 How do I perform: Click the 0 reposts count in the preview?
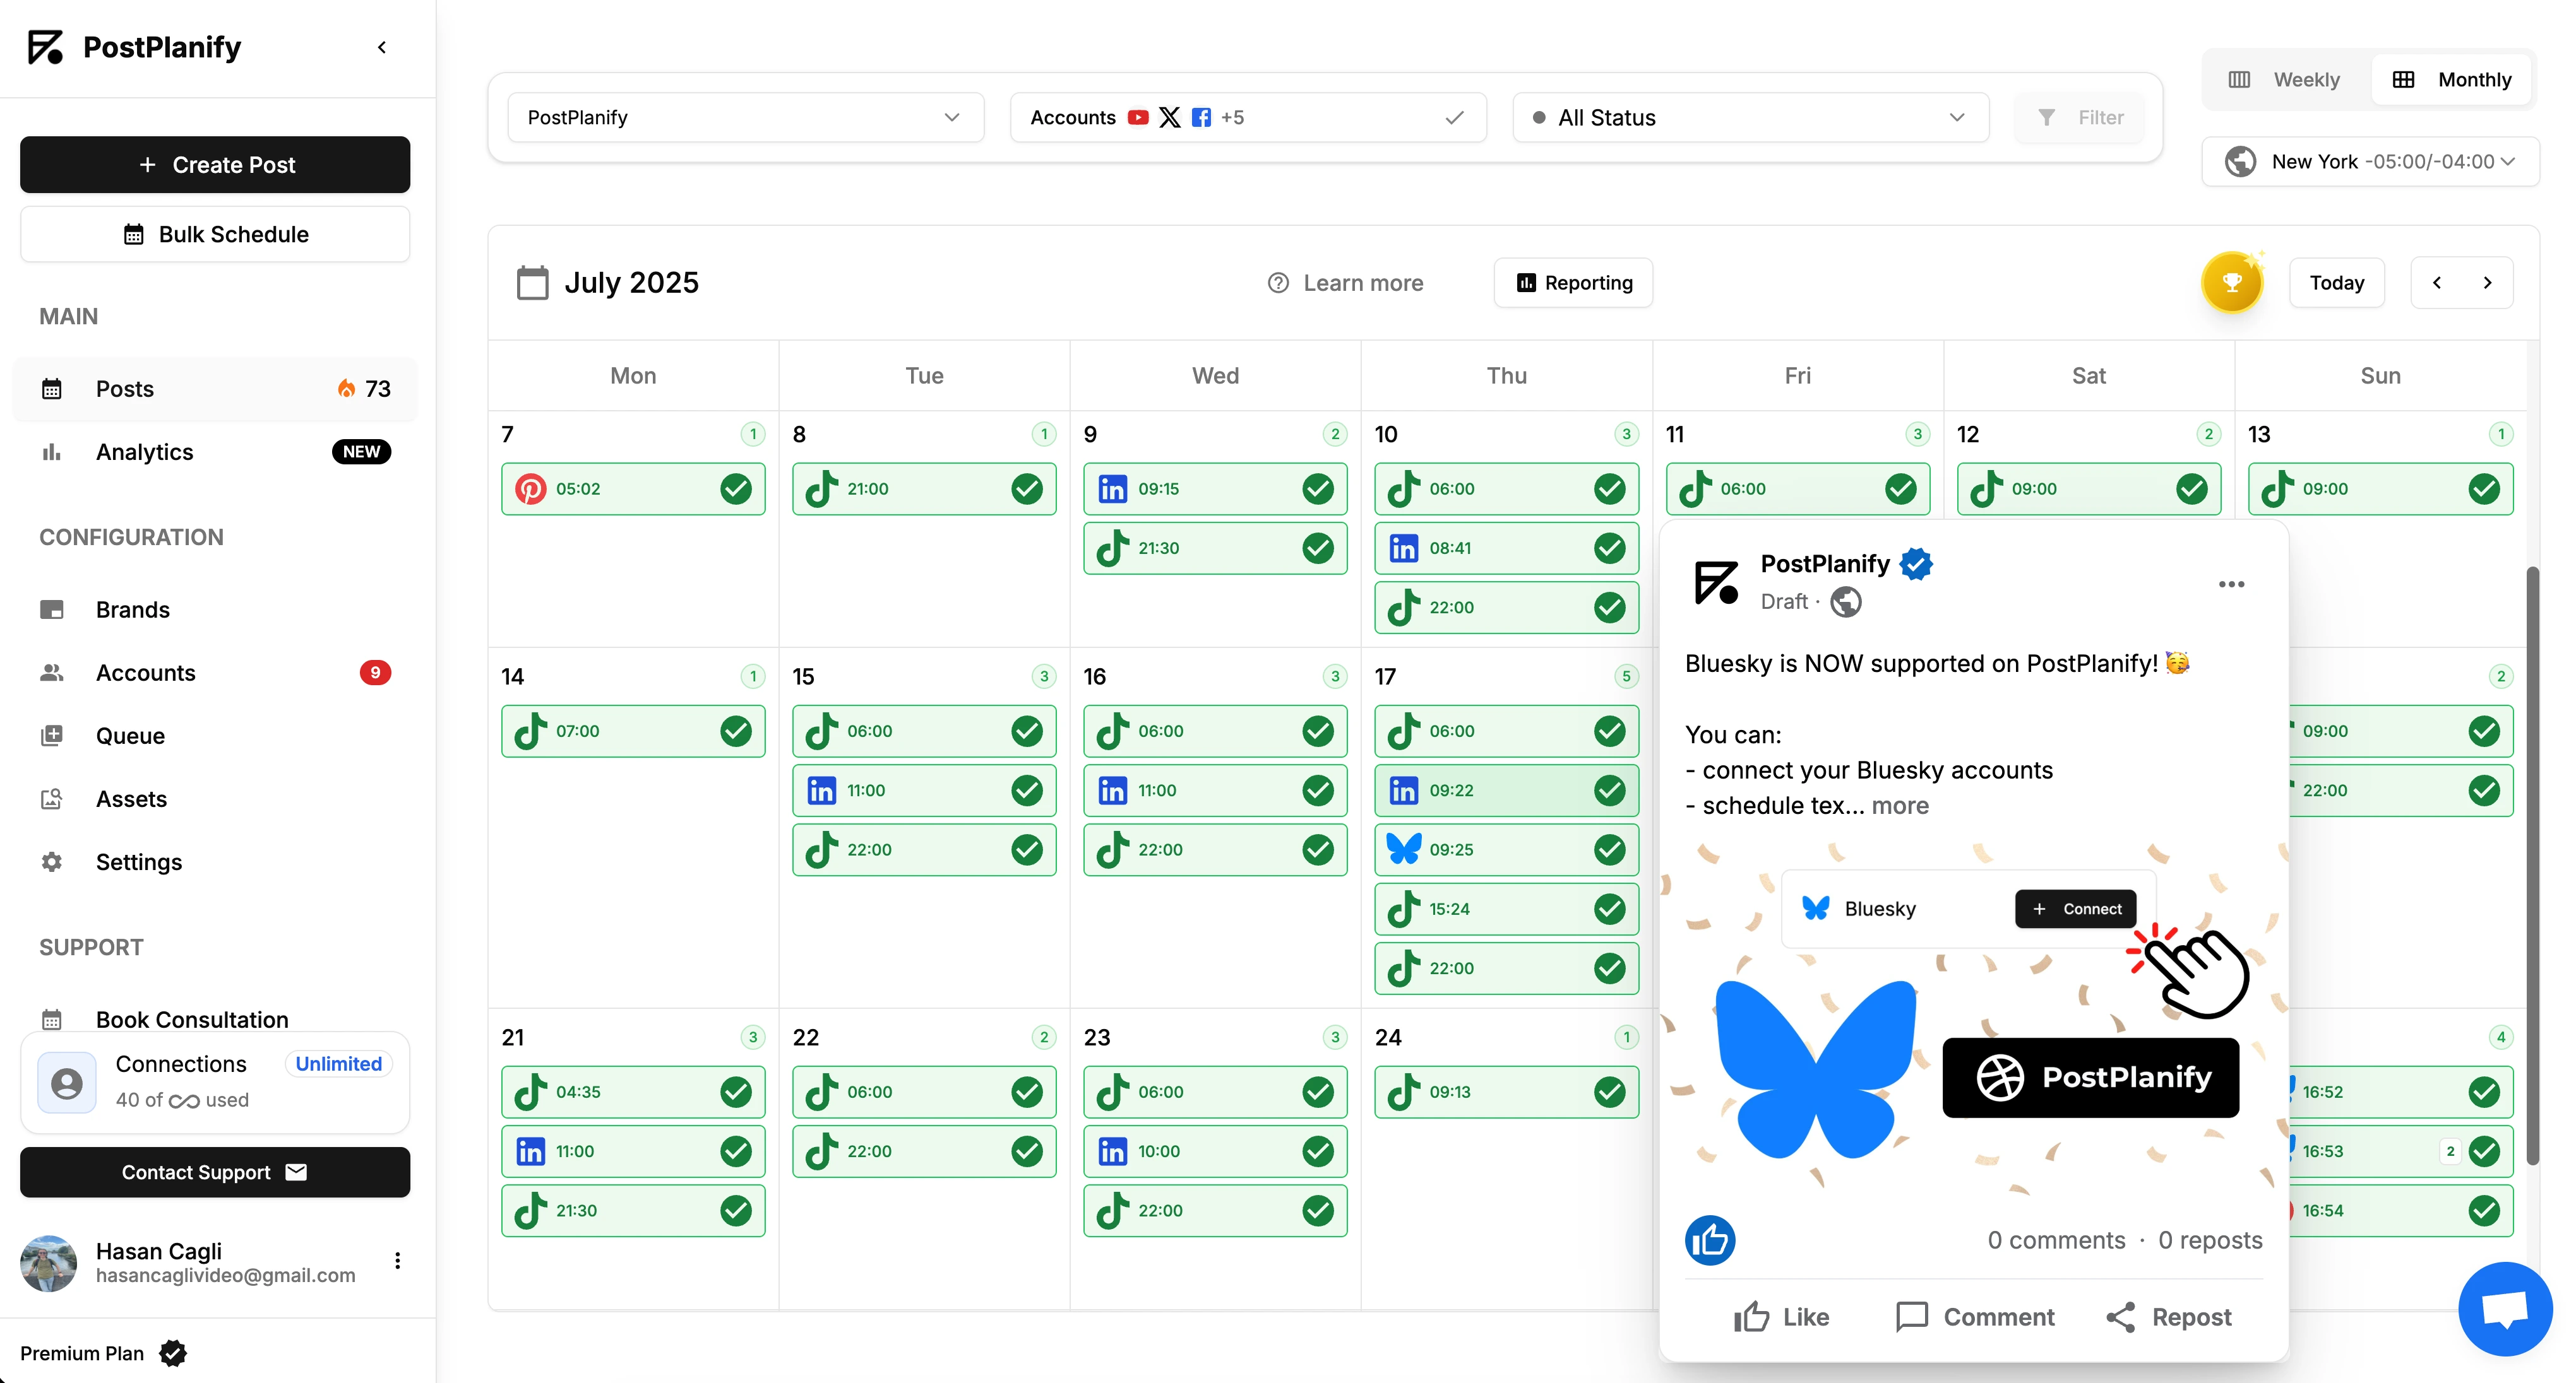pos(2210,1240)
